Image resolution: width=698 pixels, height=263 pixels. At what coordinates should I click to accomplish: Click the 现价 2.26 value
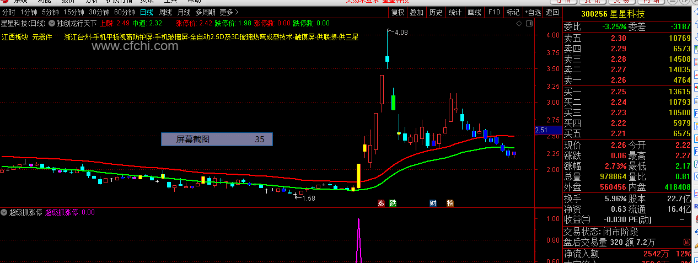[619, 146]
